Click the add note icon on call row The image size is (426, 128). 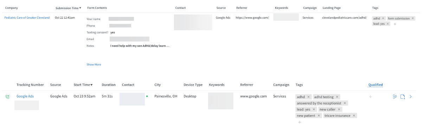403,96
